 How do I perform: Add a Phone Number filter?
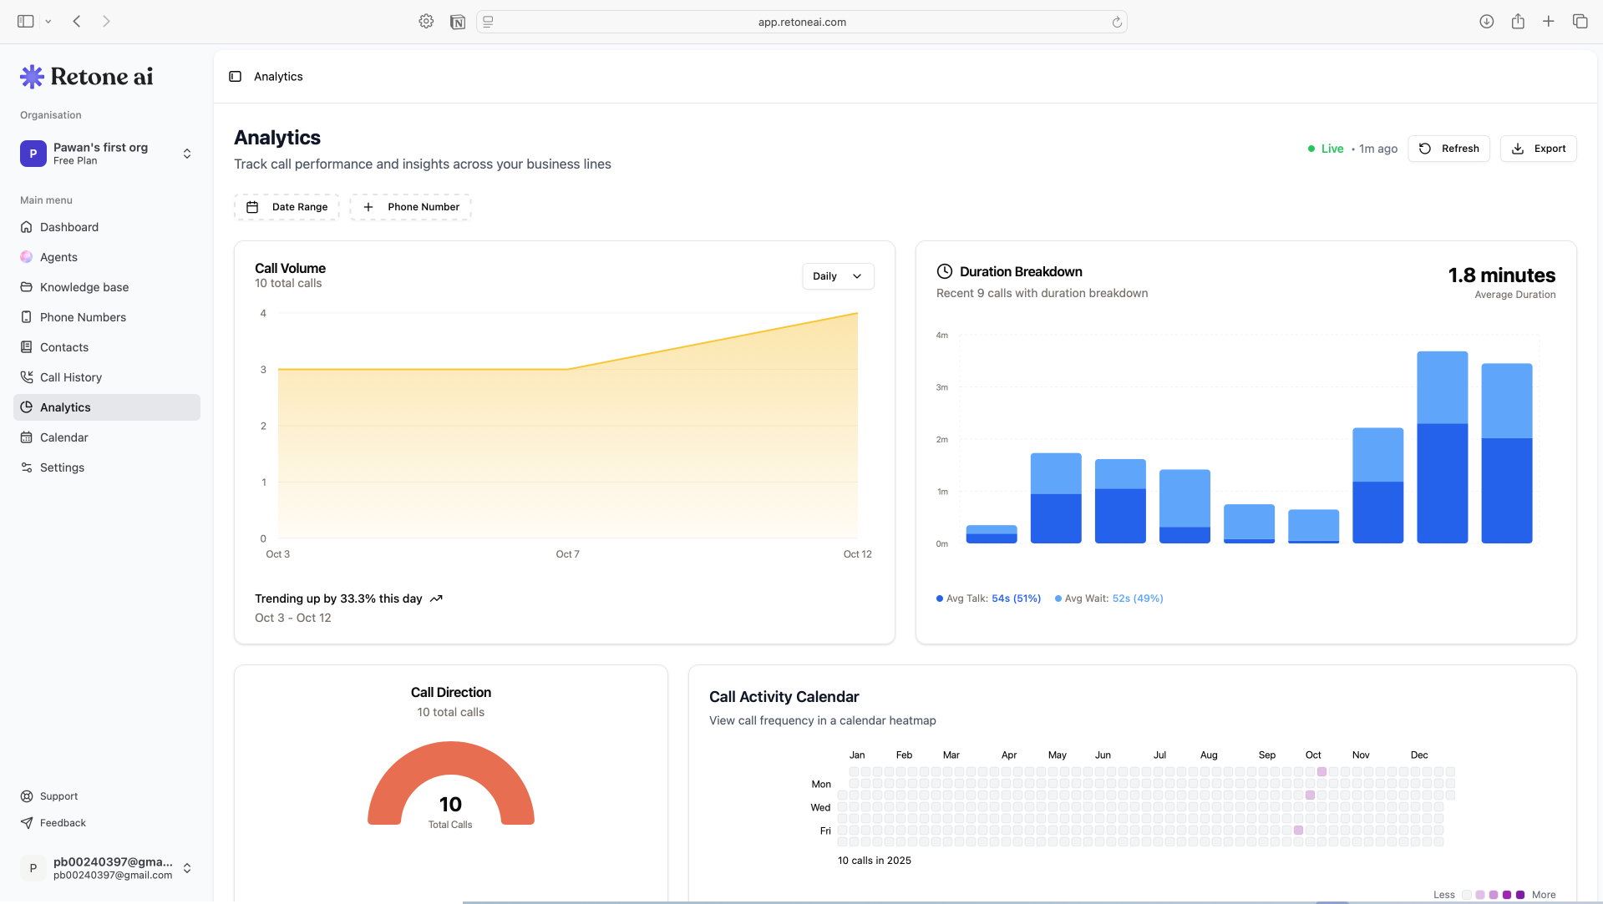pyautogui.click(x=410, y=206)
